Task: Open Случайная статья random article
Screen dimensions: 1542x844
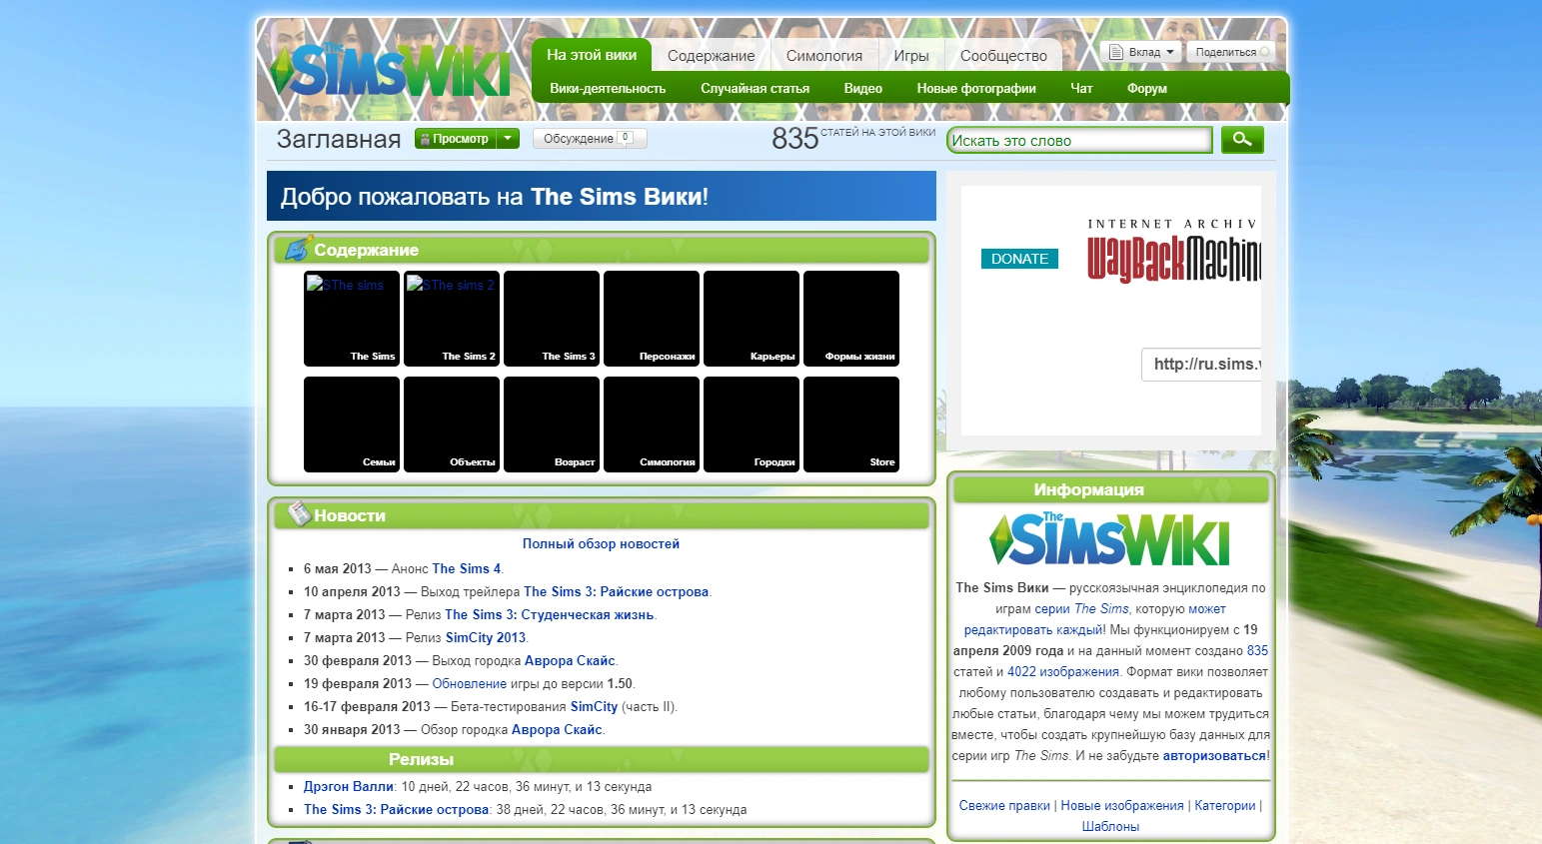Action: [755, 88]
